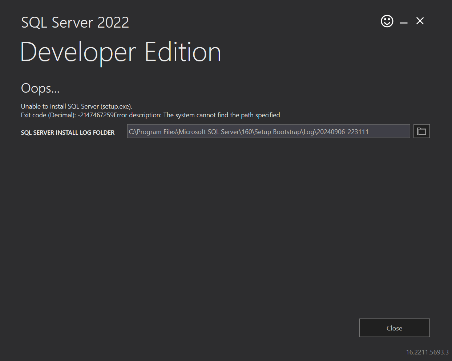Click the "system cannot find the path" text
The image size is (452, 361).
[x=222, y=115]
